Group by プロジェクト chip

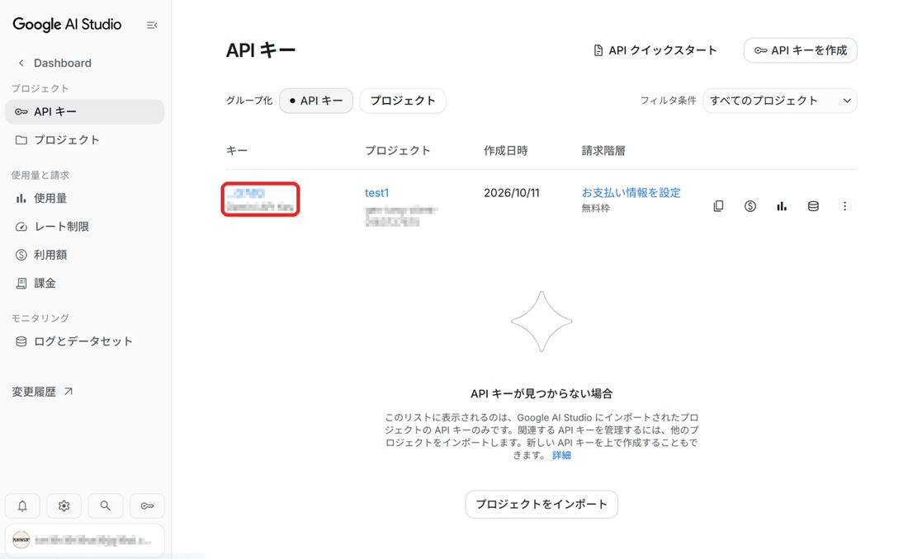(403, 101)
